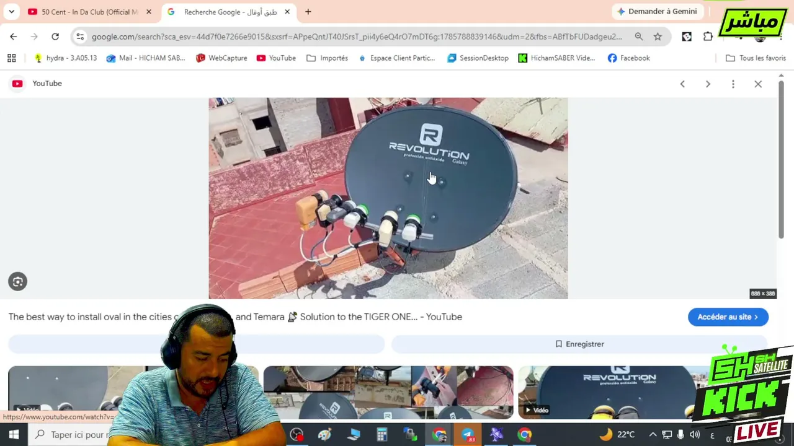Open the middle related collage thumbnail

(388, 392)
